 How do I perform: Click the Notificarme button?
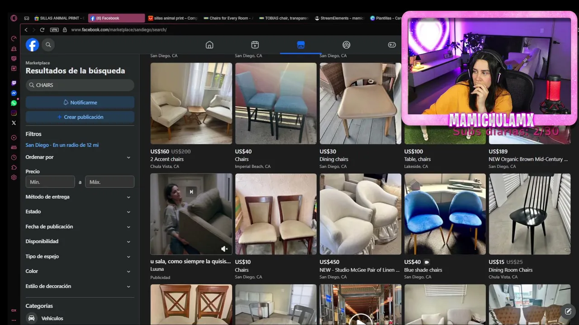coord(80,102)
